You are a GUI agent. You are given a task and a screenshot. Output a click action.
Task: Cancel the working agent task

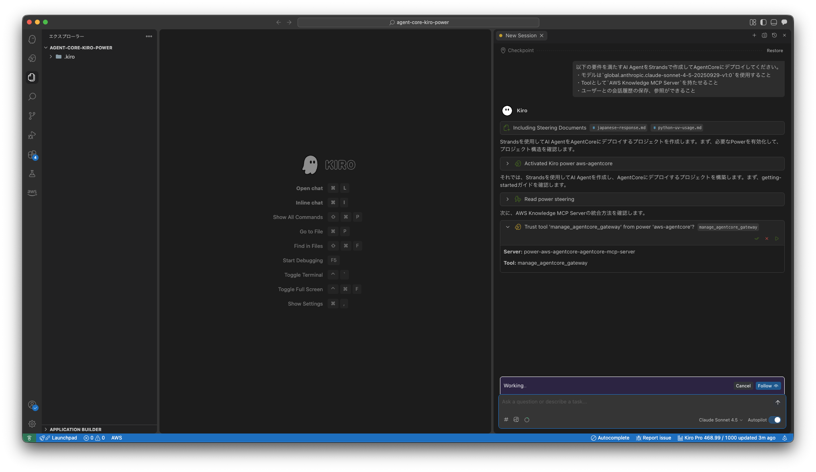coord(743,386)
